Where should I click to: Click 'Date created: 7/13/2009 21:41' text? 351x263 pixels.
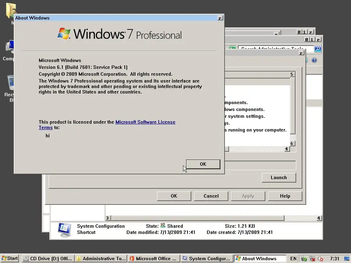240,233
